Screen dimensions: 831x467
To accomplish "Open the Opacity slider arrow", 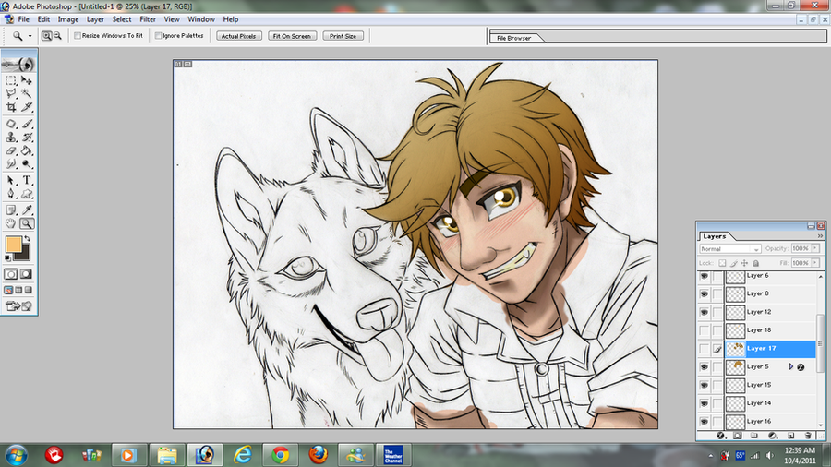I will pyautogui.click(x=815, y=248).
